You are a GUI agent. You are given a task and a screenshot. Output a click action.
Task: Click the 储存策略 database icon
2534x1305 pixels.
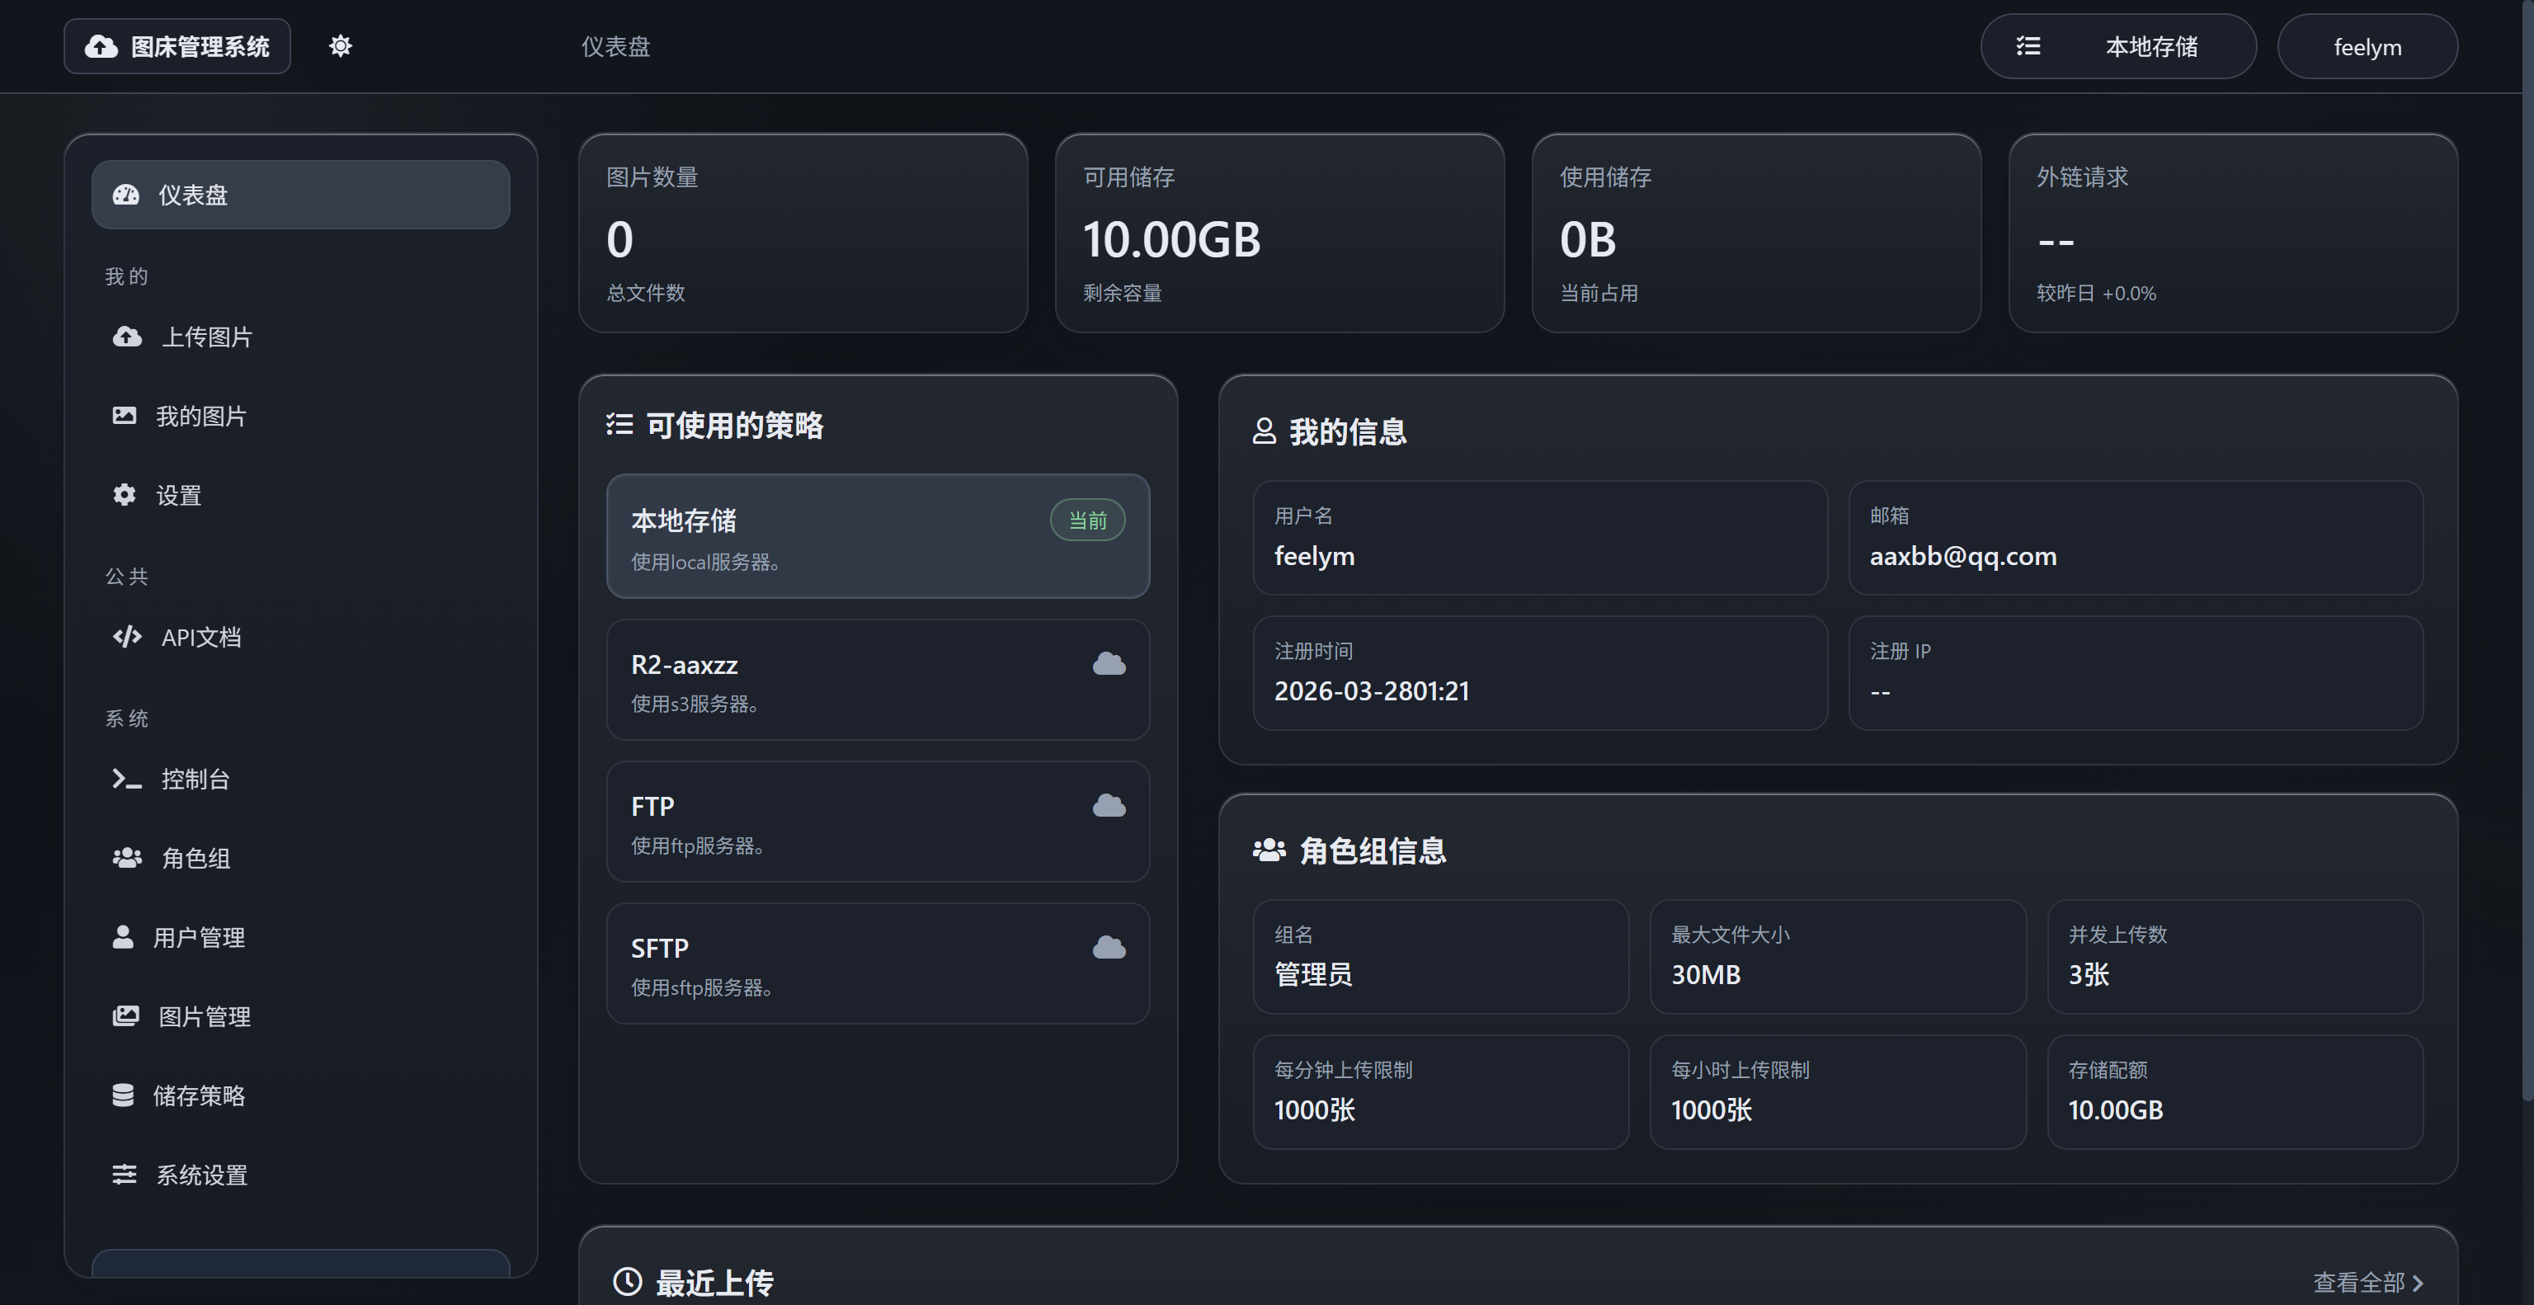point(124,1095)
